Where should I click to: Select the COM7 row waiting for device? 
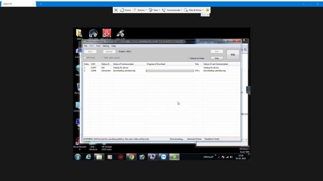click(x=161, y=68)
